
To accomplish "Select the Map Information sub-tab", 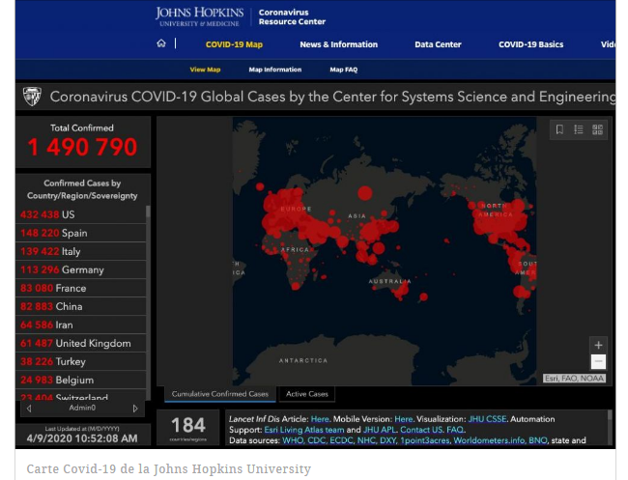I will click(275, 70).
